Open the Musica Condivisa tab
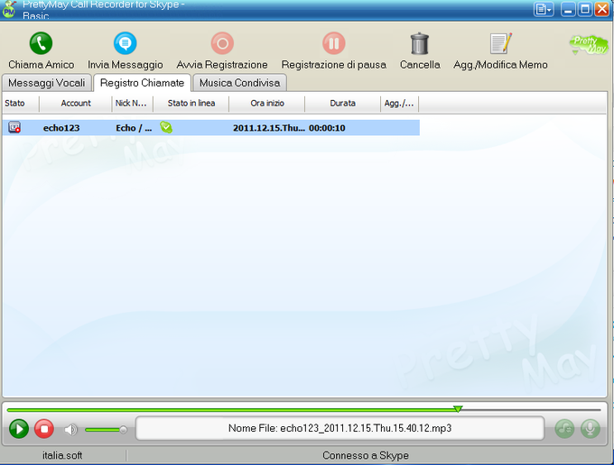This screenshot has width=614, height=465. tap(239, 83)
